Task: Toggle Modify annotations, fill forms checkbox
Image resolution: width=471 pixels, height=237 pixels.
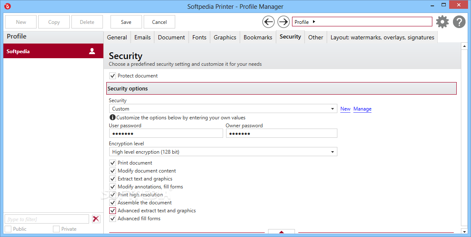Action: coord(112,187)
